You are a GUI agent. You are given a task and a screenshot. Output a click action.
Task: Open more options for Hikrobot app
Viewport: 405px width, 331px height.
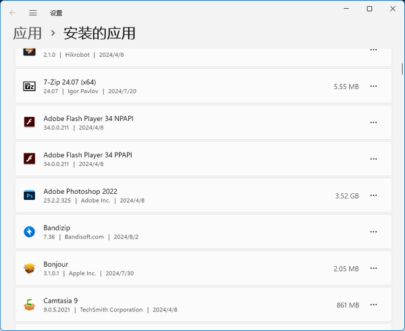373,49
